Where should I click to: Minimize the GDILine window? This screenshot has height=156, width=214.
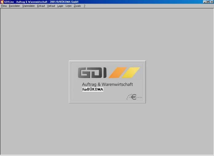coord(204,2)
